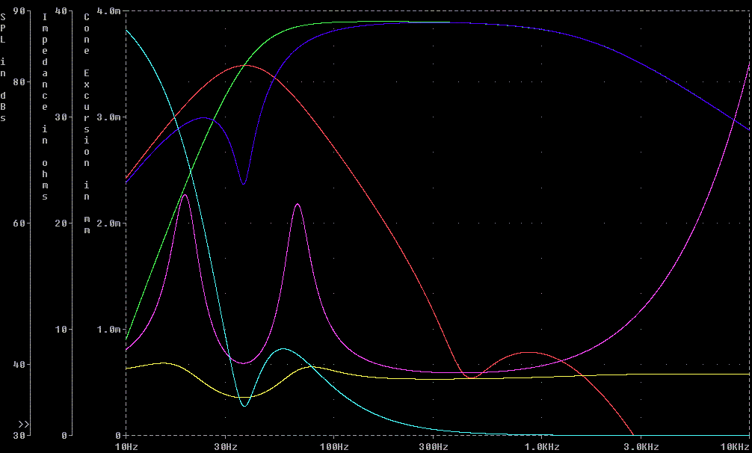Click the 10Hz frequency axis label
This screenshot has height=453, width=752.
(126, 447)
